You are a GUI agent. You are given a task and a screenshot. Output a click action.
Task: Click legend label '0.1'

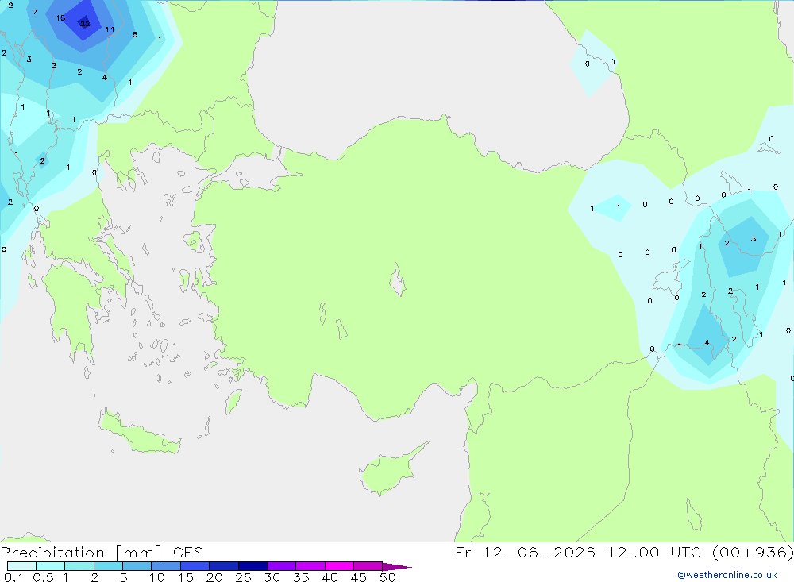pos(13,577)
